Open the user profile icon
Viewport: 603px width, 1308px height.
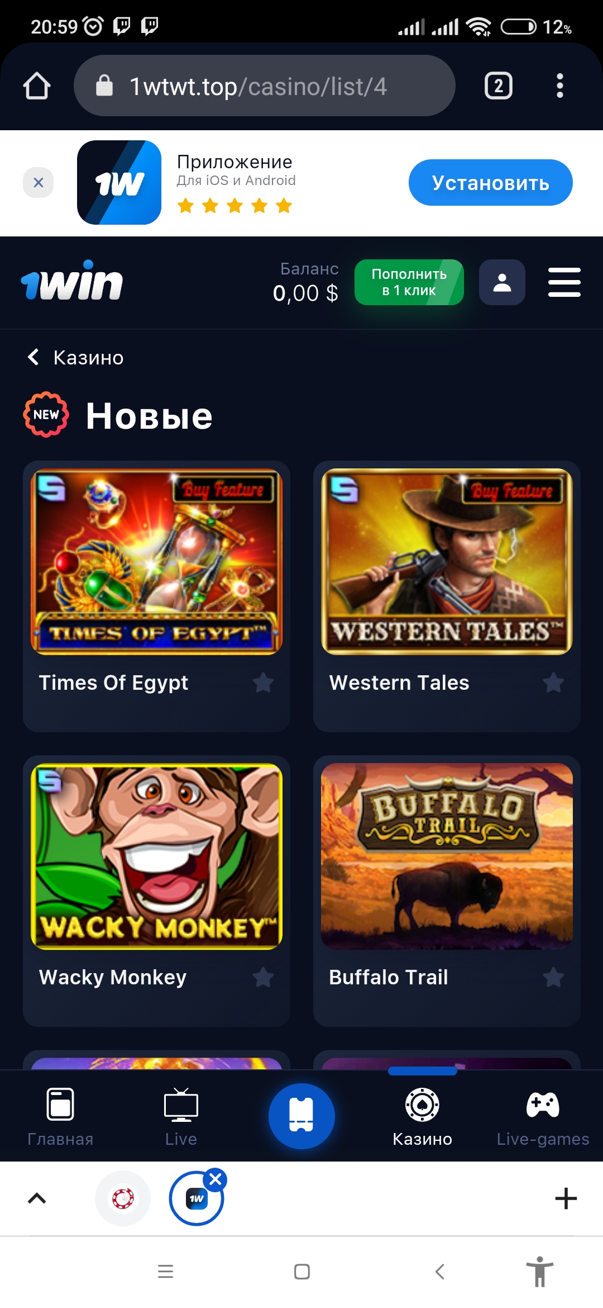tap(502, 282)
